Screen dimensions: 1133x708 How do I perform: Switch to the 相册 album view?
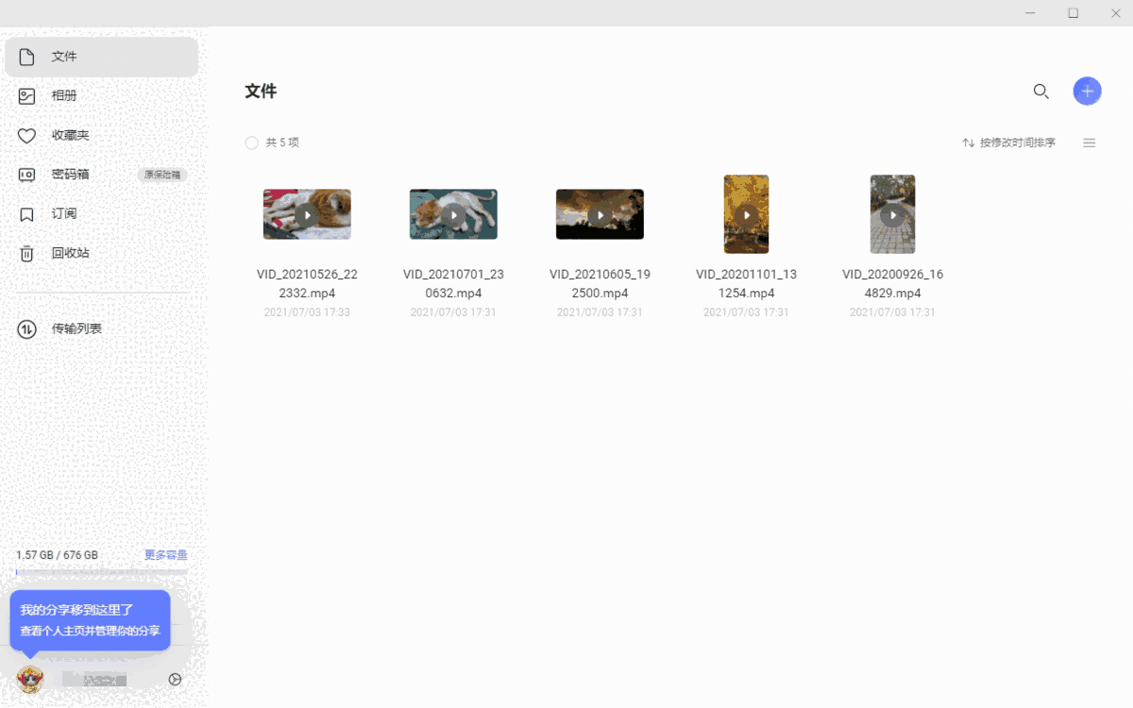click(x=64, y=95)
